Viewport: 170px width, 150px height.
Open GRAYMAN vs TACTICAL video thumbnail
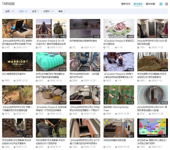(51, 28)
